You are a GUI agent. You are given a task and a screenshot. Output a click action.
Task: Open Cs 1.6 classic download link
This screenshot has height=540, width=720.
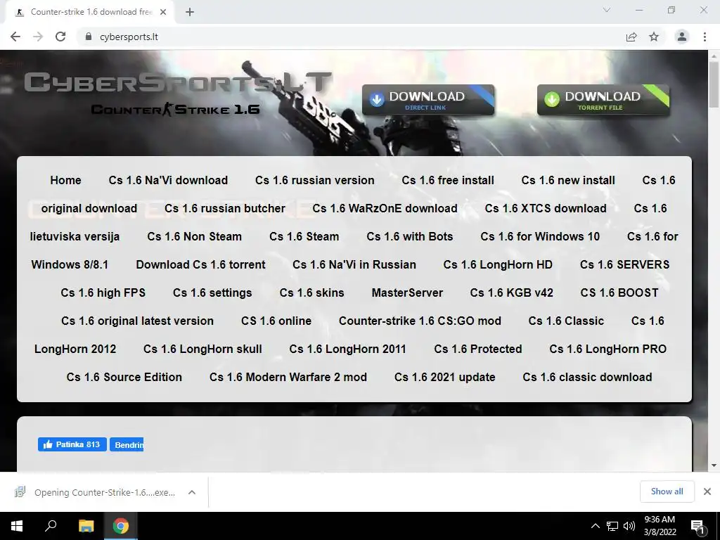[587, 377]
